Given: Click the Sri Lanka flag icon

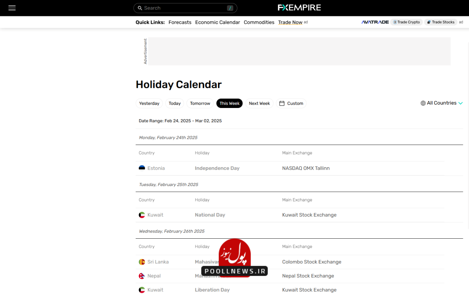Looking at the screenshot, I should coord(142,262).
